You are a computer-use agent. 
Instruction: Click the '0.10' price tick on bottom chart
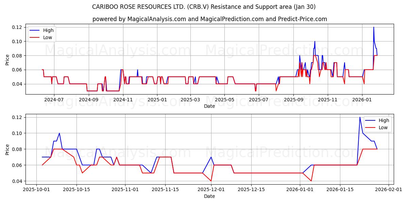pyautogui.click(x=17, y=133)
